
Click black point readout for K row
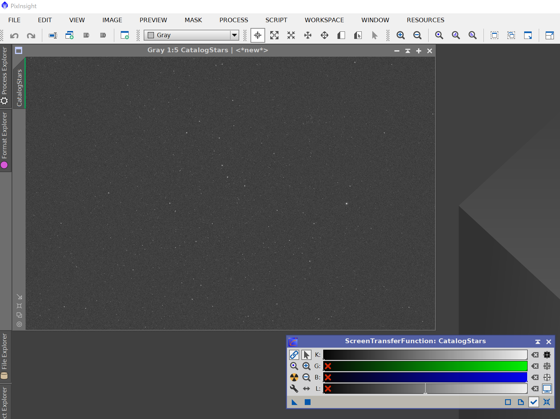[547, 355]
